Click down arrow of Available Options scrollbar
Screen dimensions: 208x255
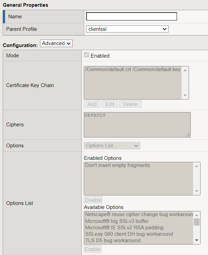196,240
